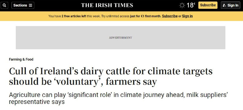Click the word 'voluntary' in the headline
Screen dimensions: 243x110
pyautogui.click(x=77, y=82)
